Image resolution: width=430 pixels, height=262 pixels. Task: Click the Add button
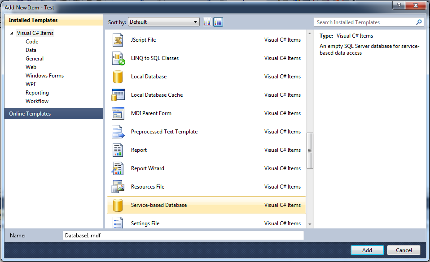[x=367, y=250]
